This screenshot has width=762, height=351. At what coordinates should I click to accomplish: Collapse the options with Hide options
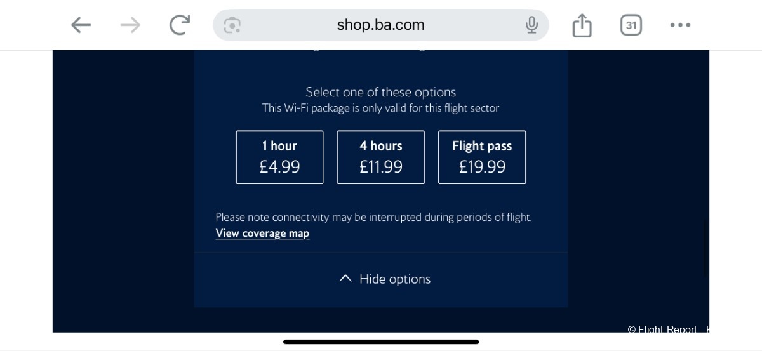click(x=385, y=279)
